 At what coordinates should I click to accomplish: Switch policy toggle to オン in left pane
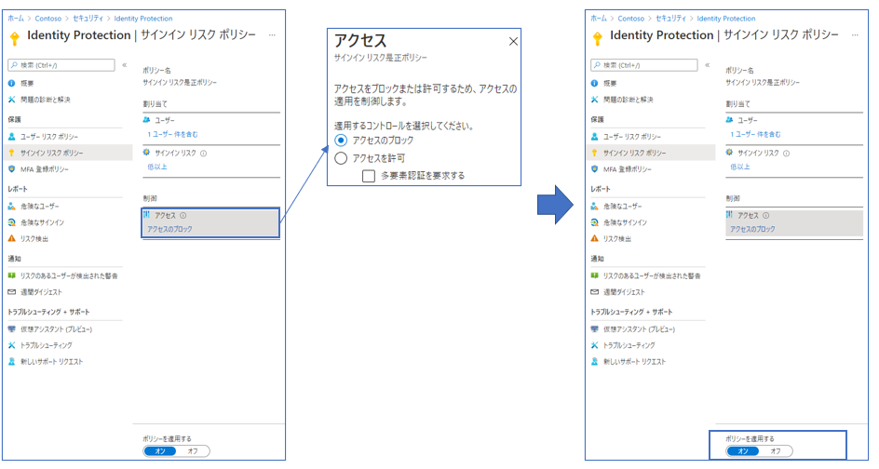(x=160, y=451)
